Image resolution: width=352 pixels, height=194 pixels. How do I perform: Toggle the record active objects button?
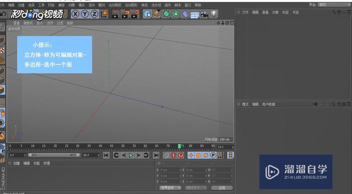[x=166, y=155]
